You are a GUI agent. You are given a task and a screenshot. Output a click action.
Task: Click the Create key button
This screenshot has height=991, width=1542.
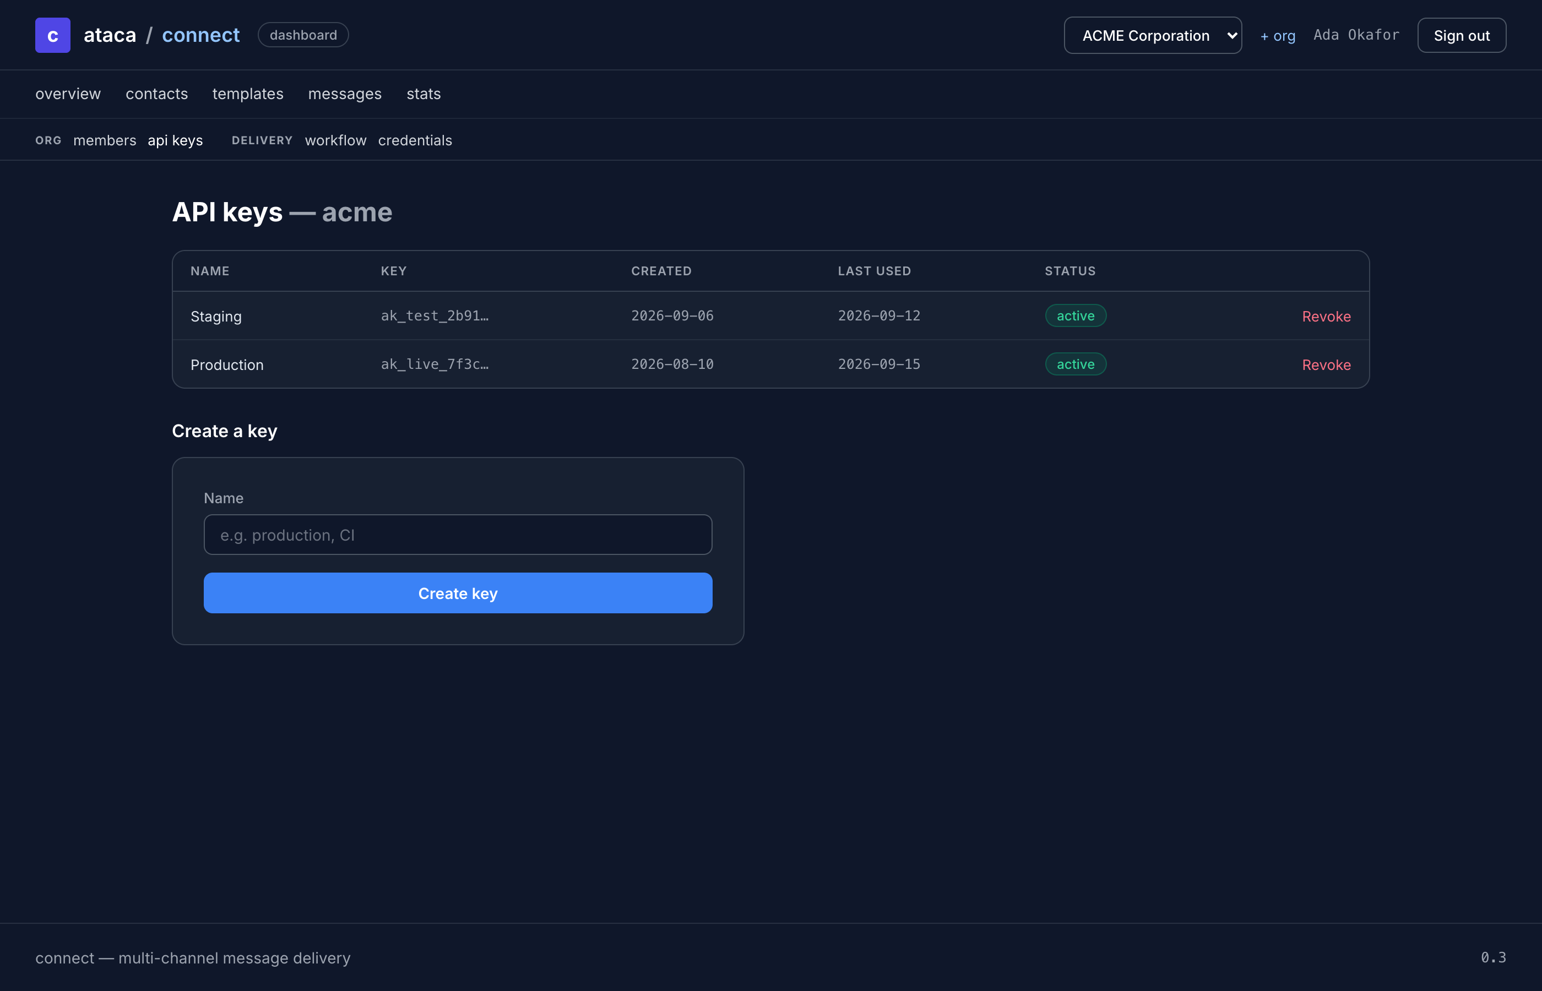(x=458, y=593)
